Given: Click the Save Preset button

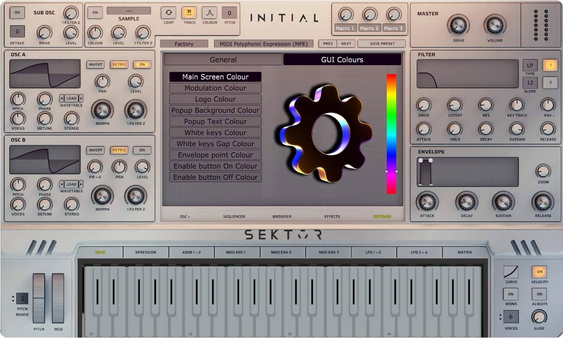Looking at the screenshot, I should tap(382, 44).
